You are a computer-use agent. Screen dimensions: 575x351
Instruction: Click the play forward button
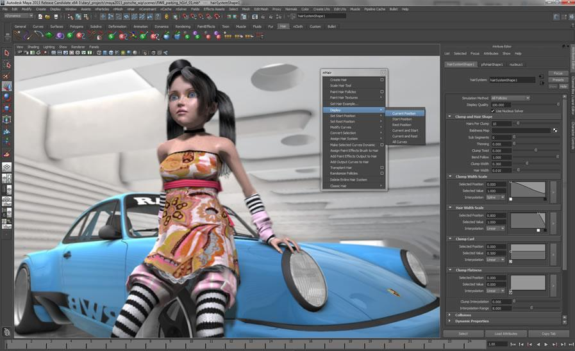click(547, 345)
